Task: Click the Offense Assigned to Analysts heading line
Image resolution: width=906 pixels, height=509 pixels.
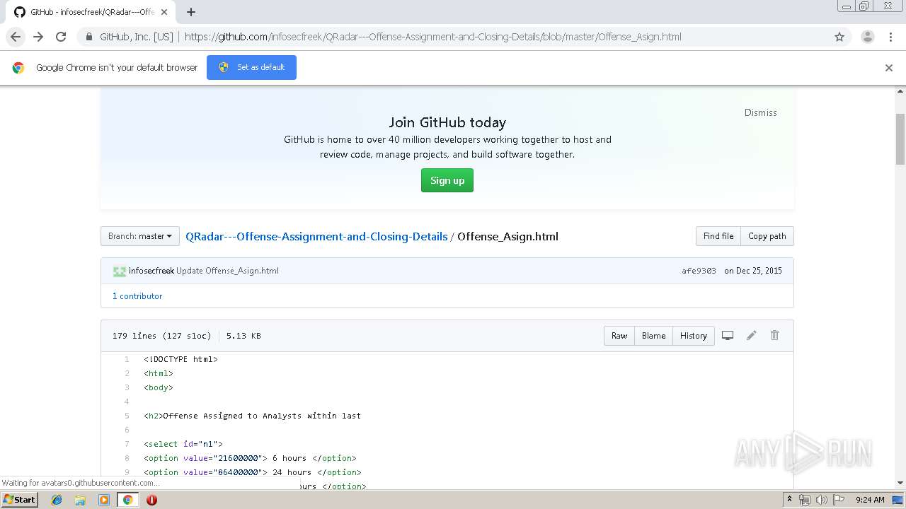Action: 252,416
